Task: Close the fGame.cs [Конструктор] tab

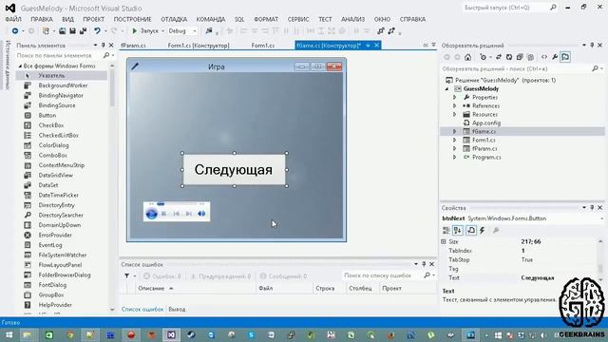Action: click(376, 46)
